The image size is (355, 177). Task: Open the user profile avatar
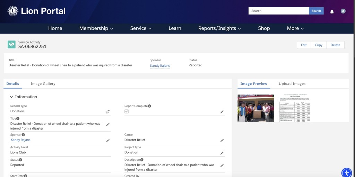pyautogui.click(x=343, y=11)
